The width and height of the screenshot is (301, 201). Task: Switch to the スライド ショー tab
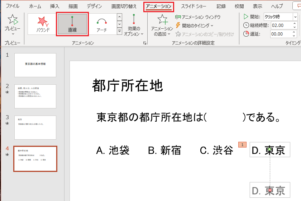pyautogui.click(x=194, y=6)
